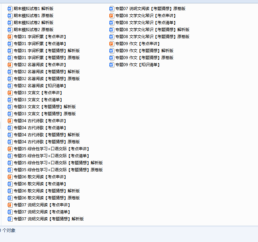258x242 pixels.
Task: Highlight file 专题02 名著阅读【考点串讲】
Action: point(40,65)
